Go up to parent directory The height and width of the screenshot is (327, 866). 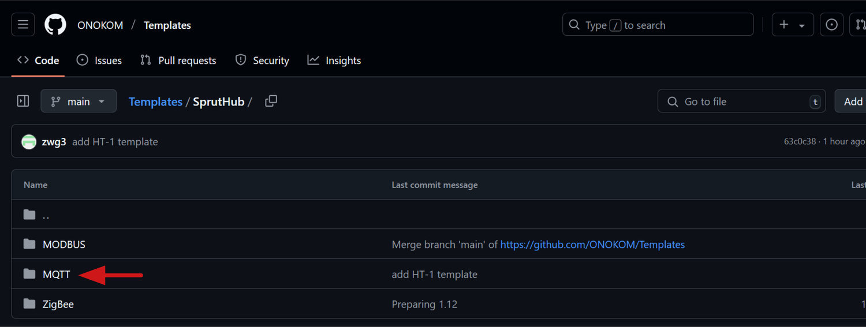(46, 215)
